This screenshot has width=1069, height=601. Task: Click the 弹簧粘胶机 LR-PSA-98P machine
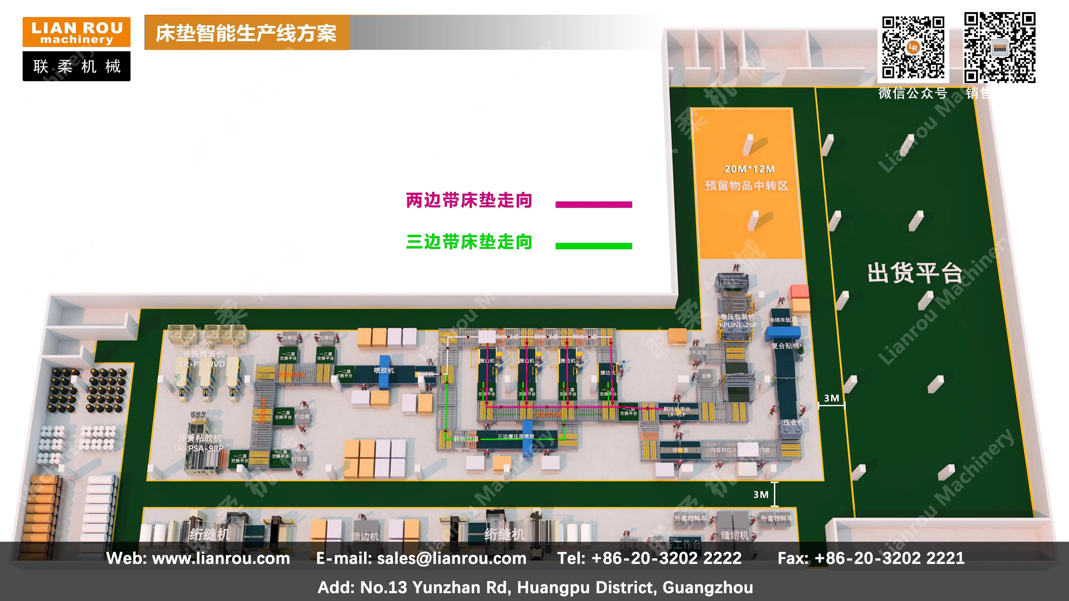pos(200,443)
